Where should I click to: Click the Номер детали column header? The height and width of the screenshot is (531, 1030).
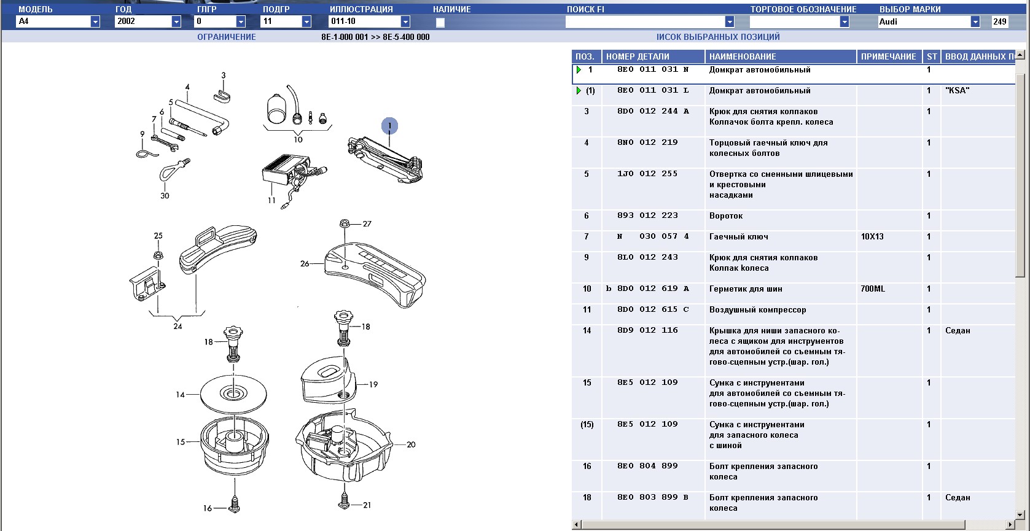tap(653, 56)
